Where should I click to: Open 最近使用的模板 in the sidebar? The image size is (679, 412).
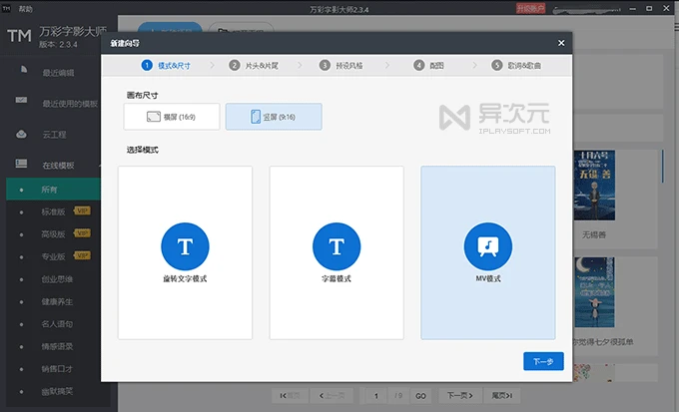pyautogui.click(x=70, y=104)
